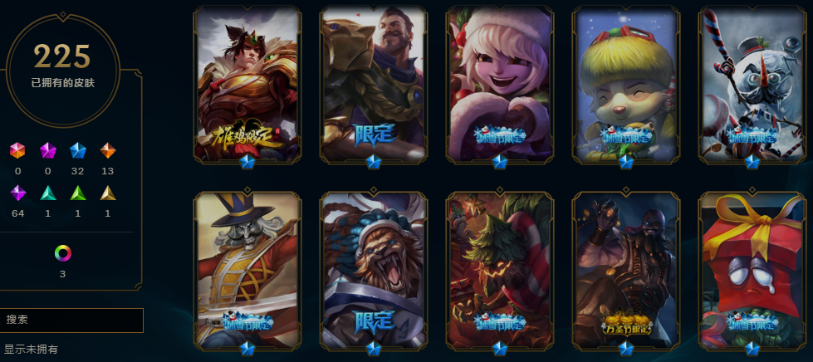This screenshot has height=362, width=813.
Task: Click into the 搜索 search field
Action: tap(71, 320)
